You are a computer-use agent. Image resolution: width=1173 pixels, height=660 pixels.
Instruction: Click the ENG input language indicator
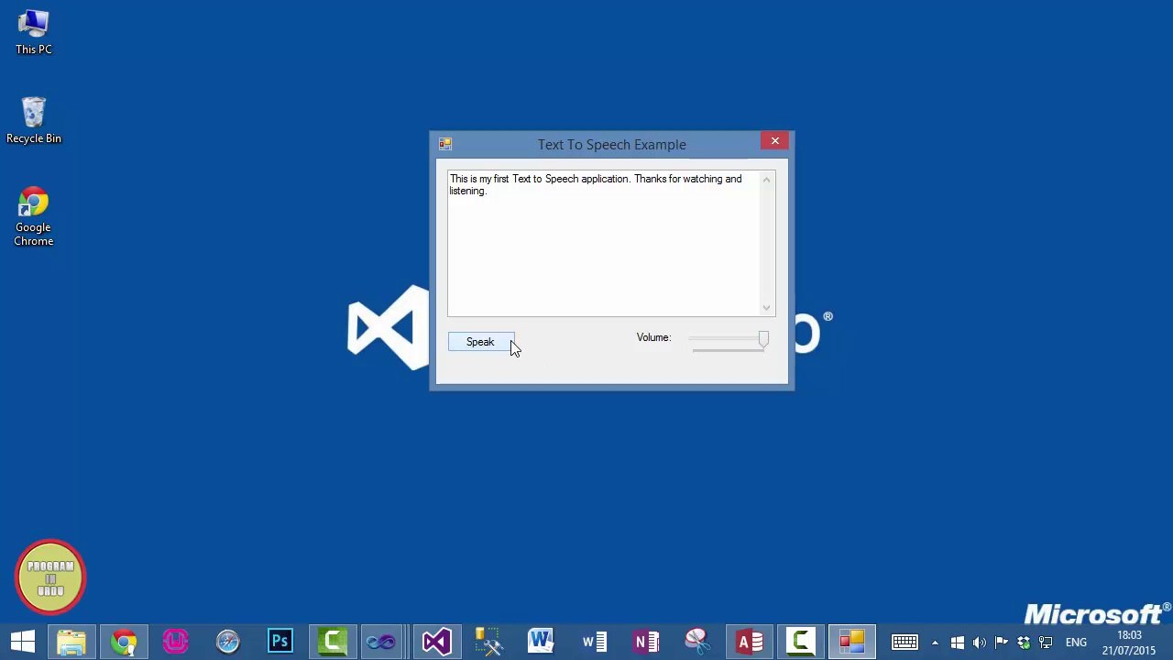click(1076, 643)
